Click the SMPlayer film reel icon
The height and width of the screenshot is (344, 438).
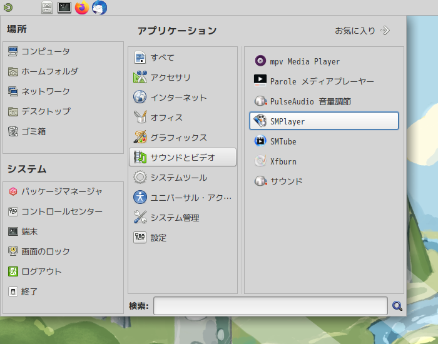pyautogui.click(x=260, y=121)
